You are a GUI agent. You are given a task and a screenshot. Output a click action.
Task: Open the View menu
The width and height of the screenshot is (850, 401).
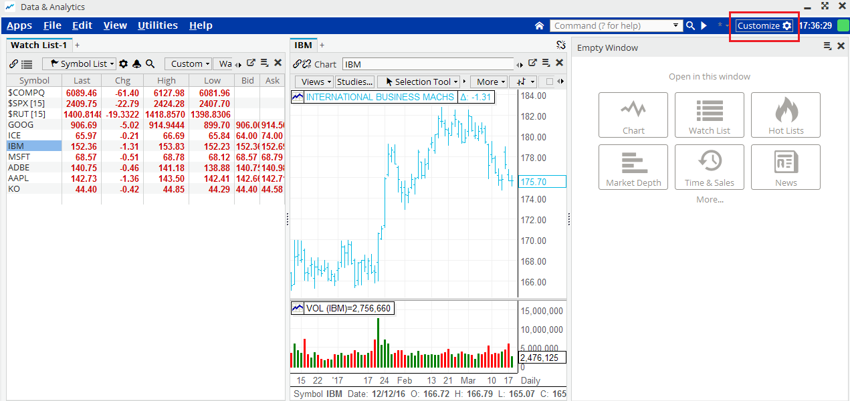tap(115, 25)
